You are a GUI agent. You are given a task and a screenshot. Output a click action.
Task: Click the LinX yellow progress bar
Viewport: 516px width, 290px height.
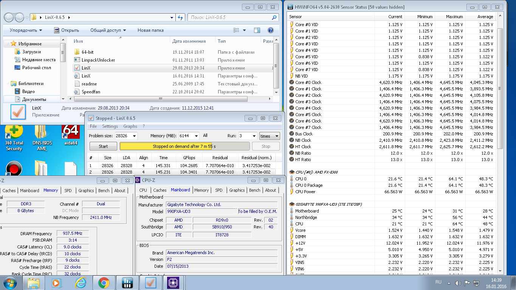184,146
